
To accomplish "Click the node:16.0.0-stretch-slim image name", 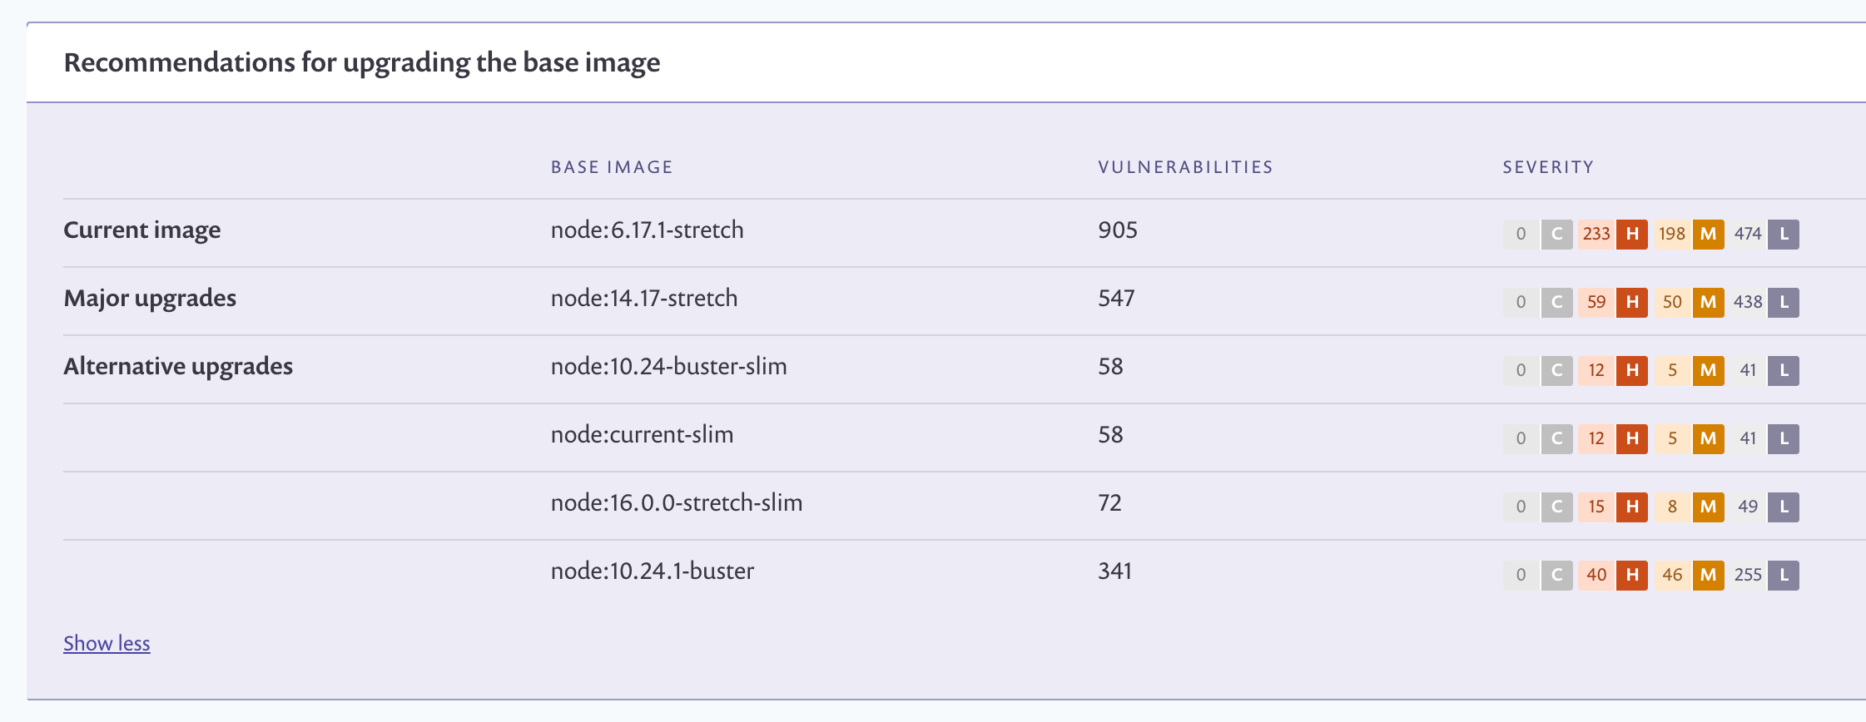I will pos(677,502).
